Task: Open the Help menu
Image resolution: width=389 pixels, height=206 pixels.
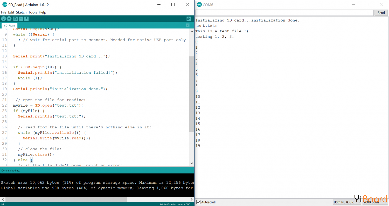Action: pyautogui.click(x=43, y=12)
